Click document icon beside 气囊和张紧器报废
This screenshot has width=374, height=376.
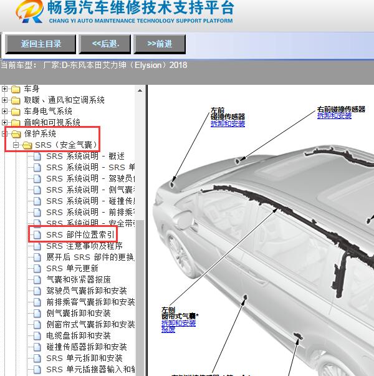pyautogui.click(x=37, y=279)
